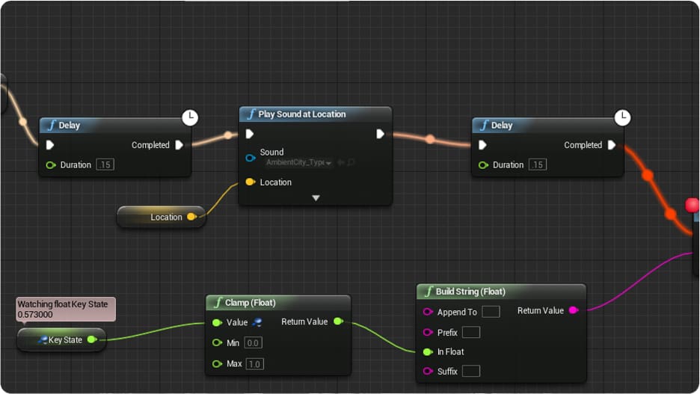
Task: Click the Append To field on Build String
Action: (491, 312)
